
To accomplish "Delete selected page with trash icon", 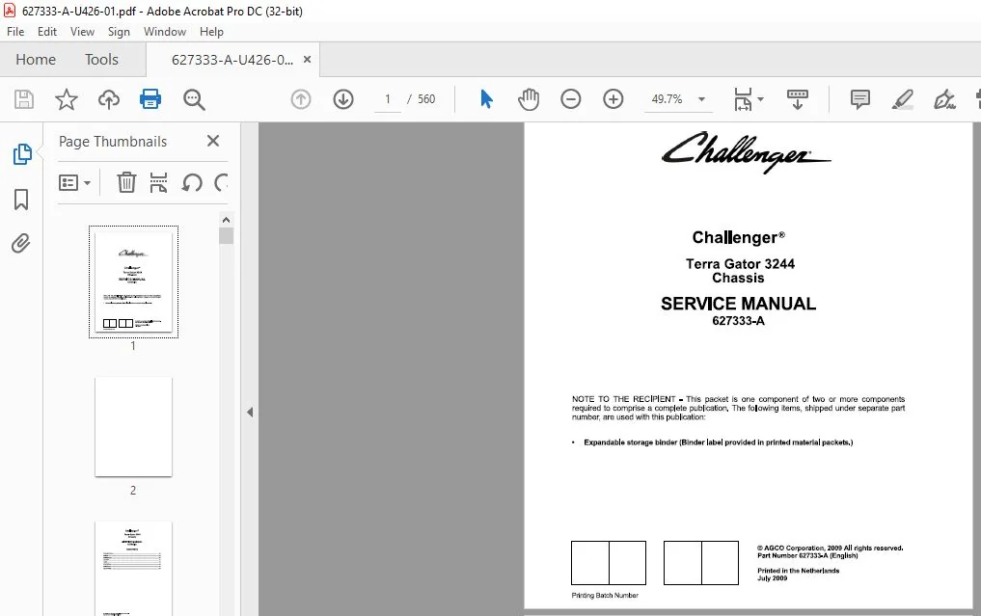I will (x=126, y=182).
